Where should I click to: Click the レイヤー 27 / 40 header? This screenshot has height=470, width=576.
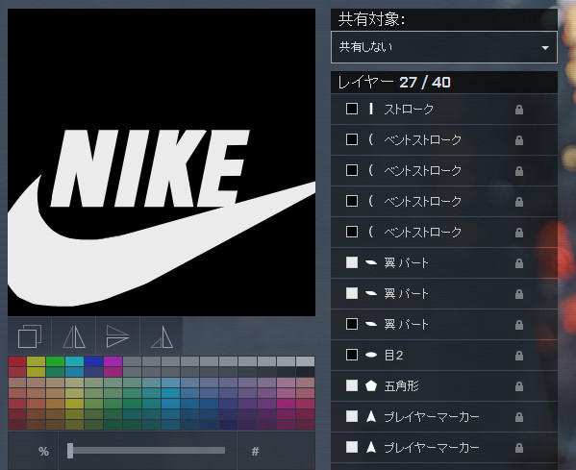pyautogui.click(x=444, y=83)
